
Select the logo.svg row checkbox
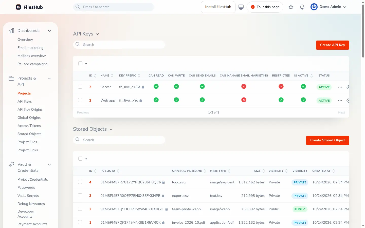pyautogui.click(x=80, y=182)
